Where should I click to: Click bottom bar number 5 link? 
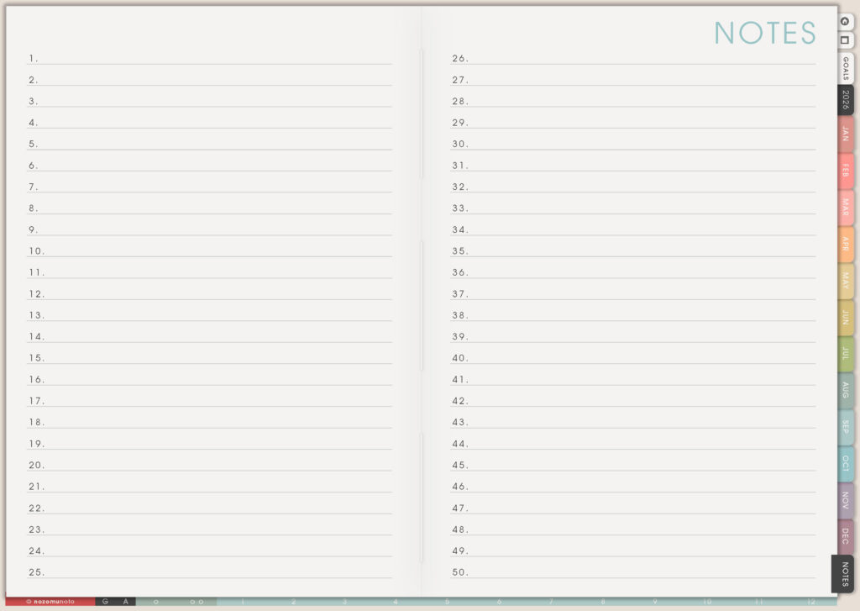pos(447,602)
